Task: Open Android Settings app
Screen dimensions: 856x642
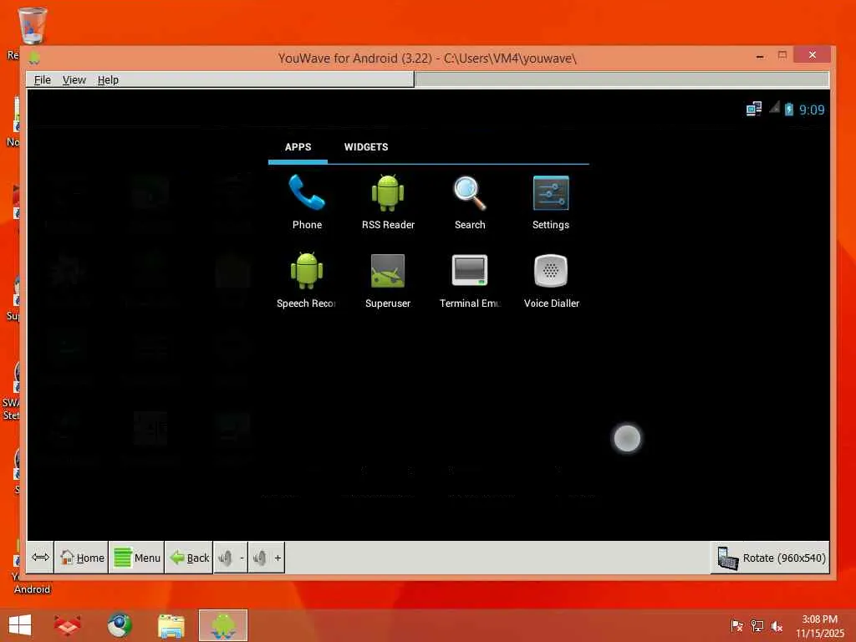Action: (550, 201)
